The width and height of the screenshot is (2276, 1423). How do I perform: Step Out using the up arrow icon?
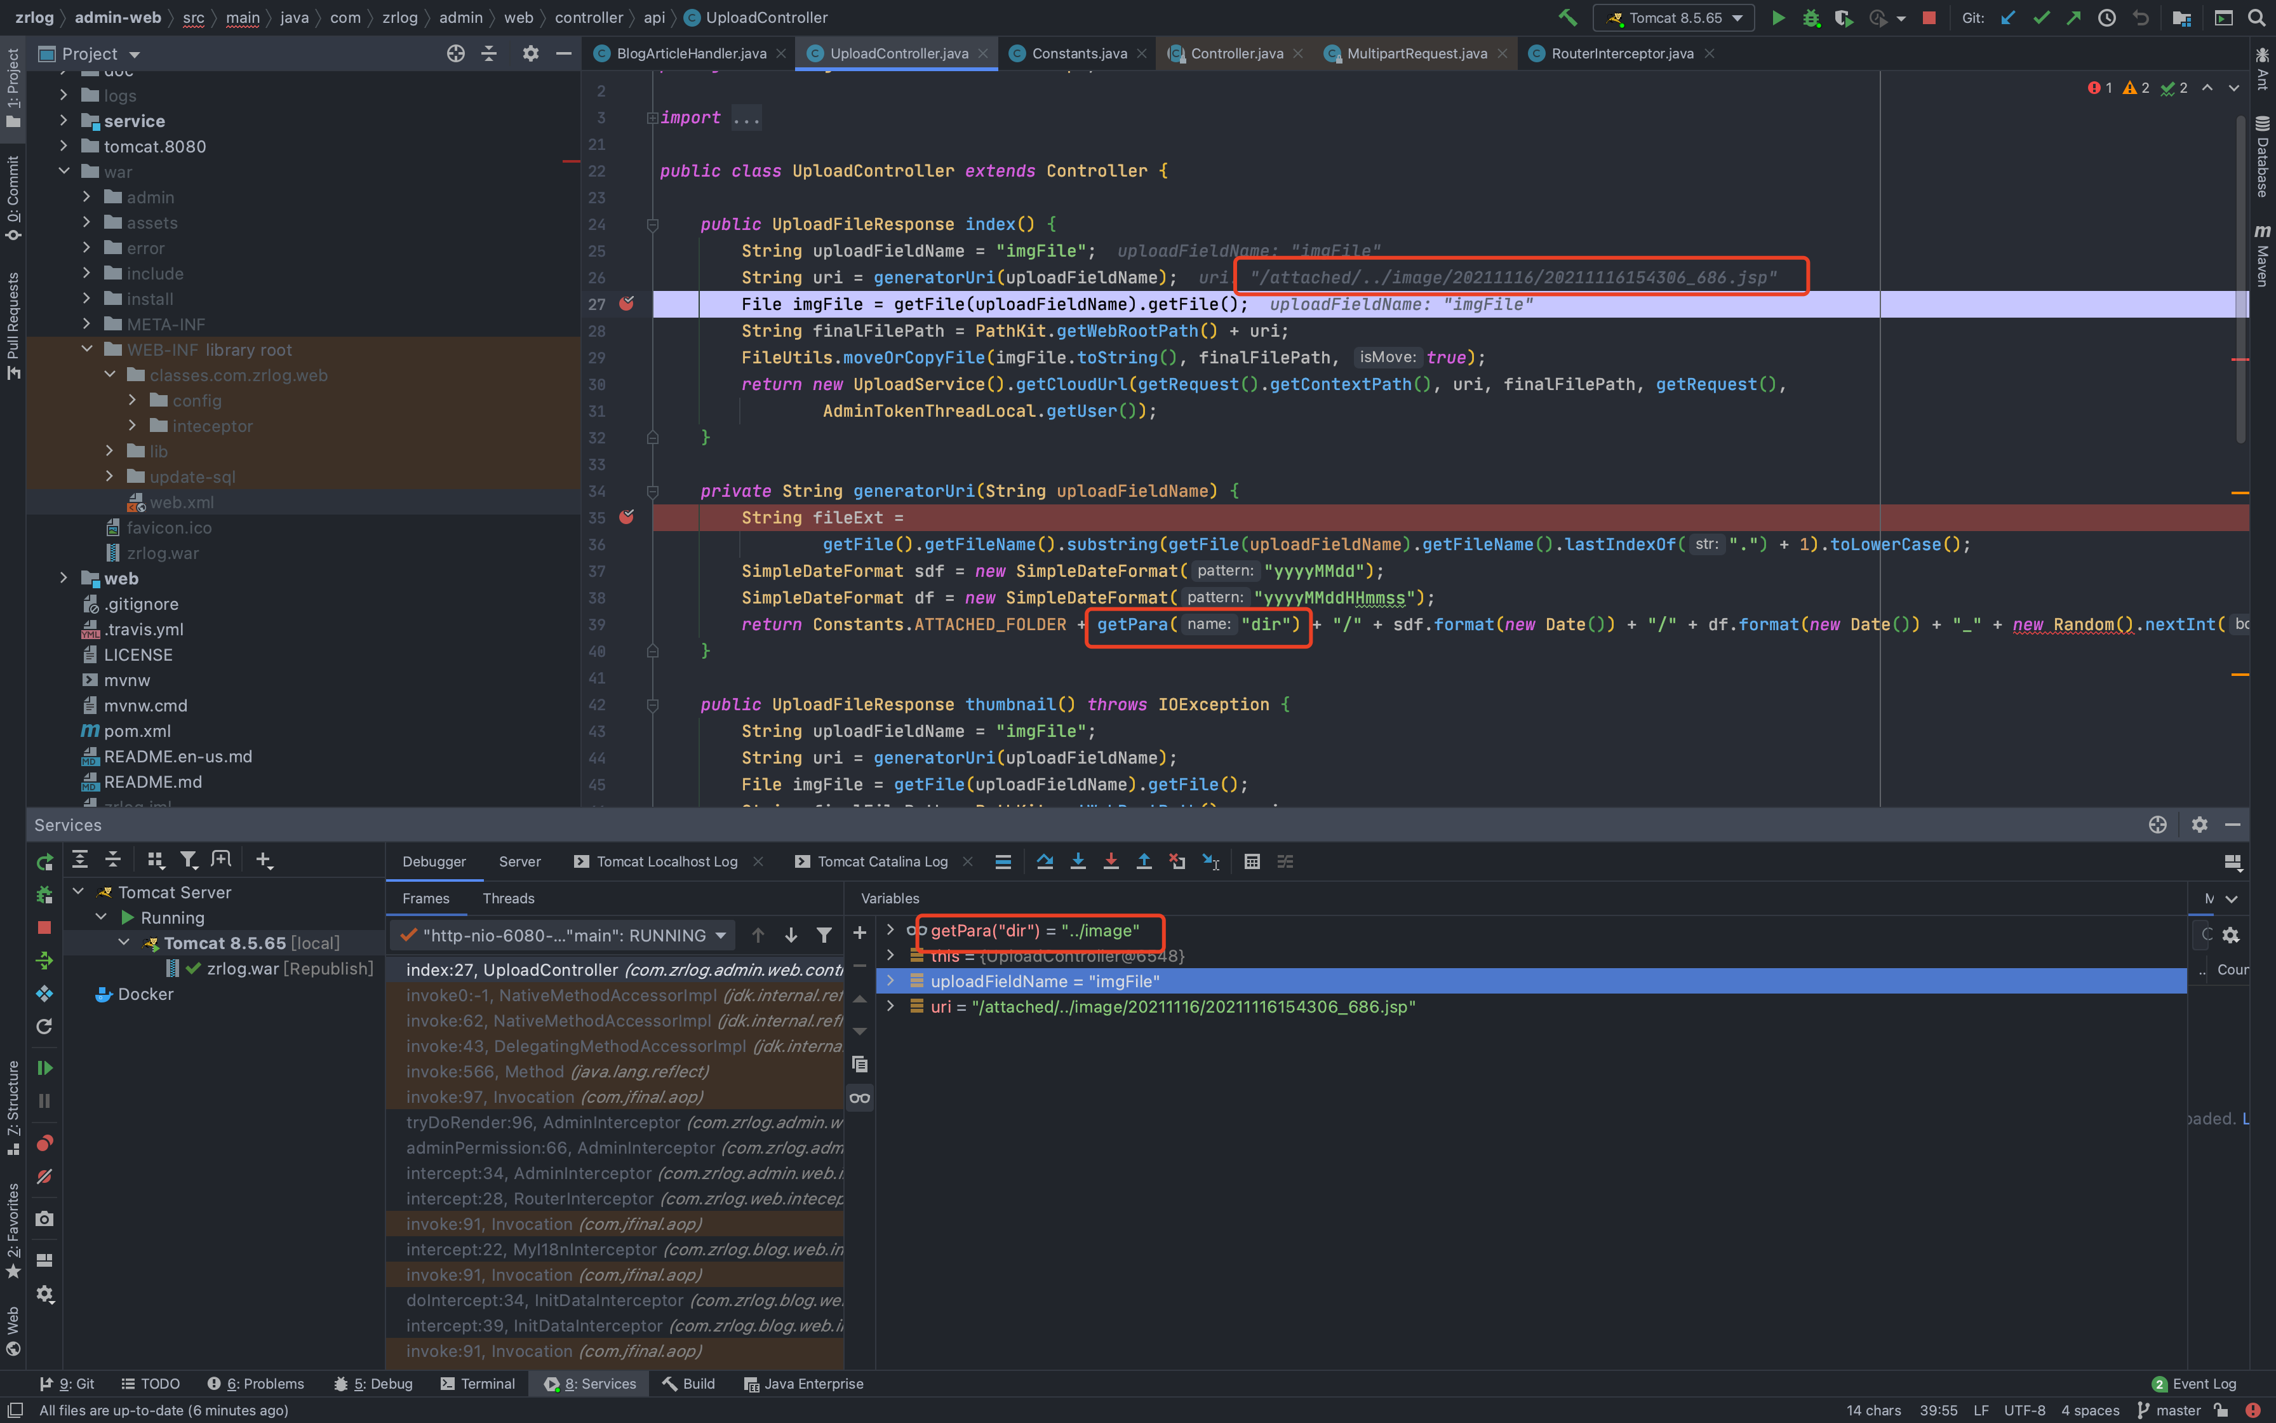(x=1144, y=861)
